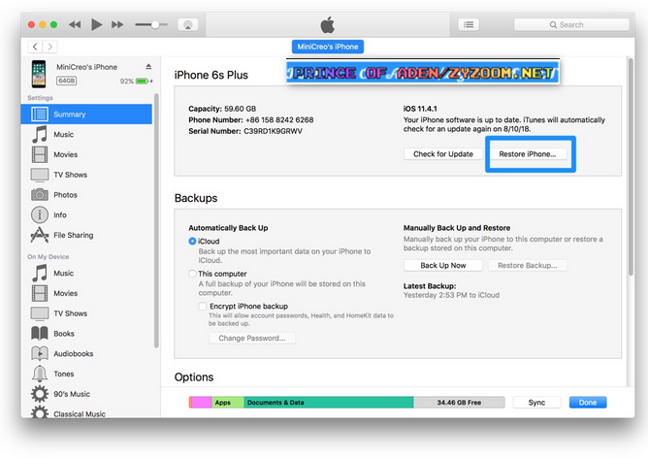This screenshot has width=648, height=458.
Task: Click the iOS 11.4.1 version label
Action: (x=420, y=109)
